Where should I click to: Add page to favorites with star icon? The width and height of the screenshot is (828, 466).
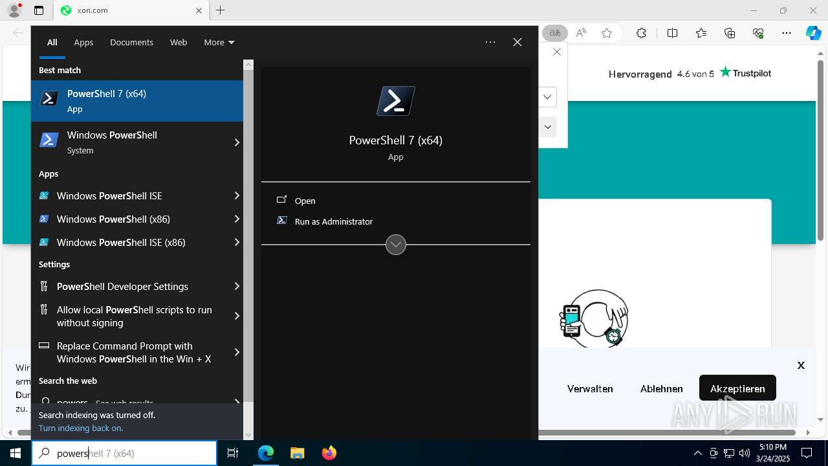(607, 33)
